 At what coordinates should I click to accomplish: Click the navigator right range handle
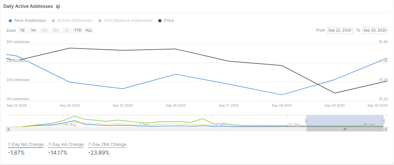pyautogui.click(x=383, y=121)
